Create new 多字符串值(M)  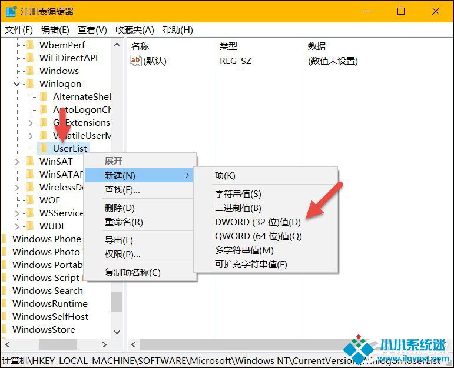[x=266, y=250]
